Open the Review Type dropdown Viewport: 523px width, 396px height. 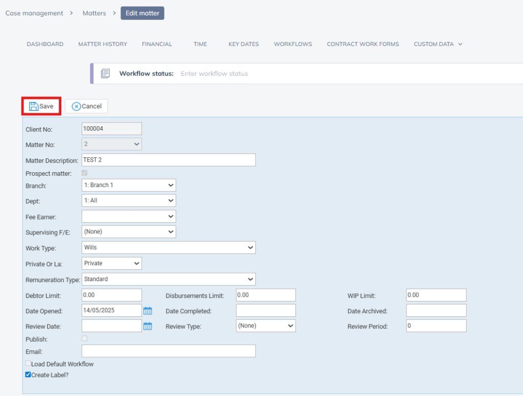click(x=266, y=325)
